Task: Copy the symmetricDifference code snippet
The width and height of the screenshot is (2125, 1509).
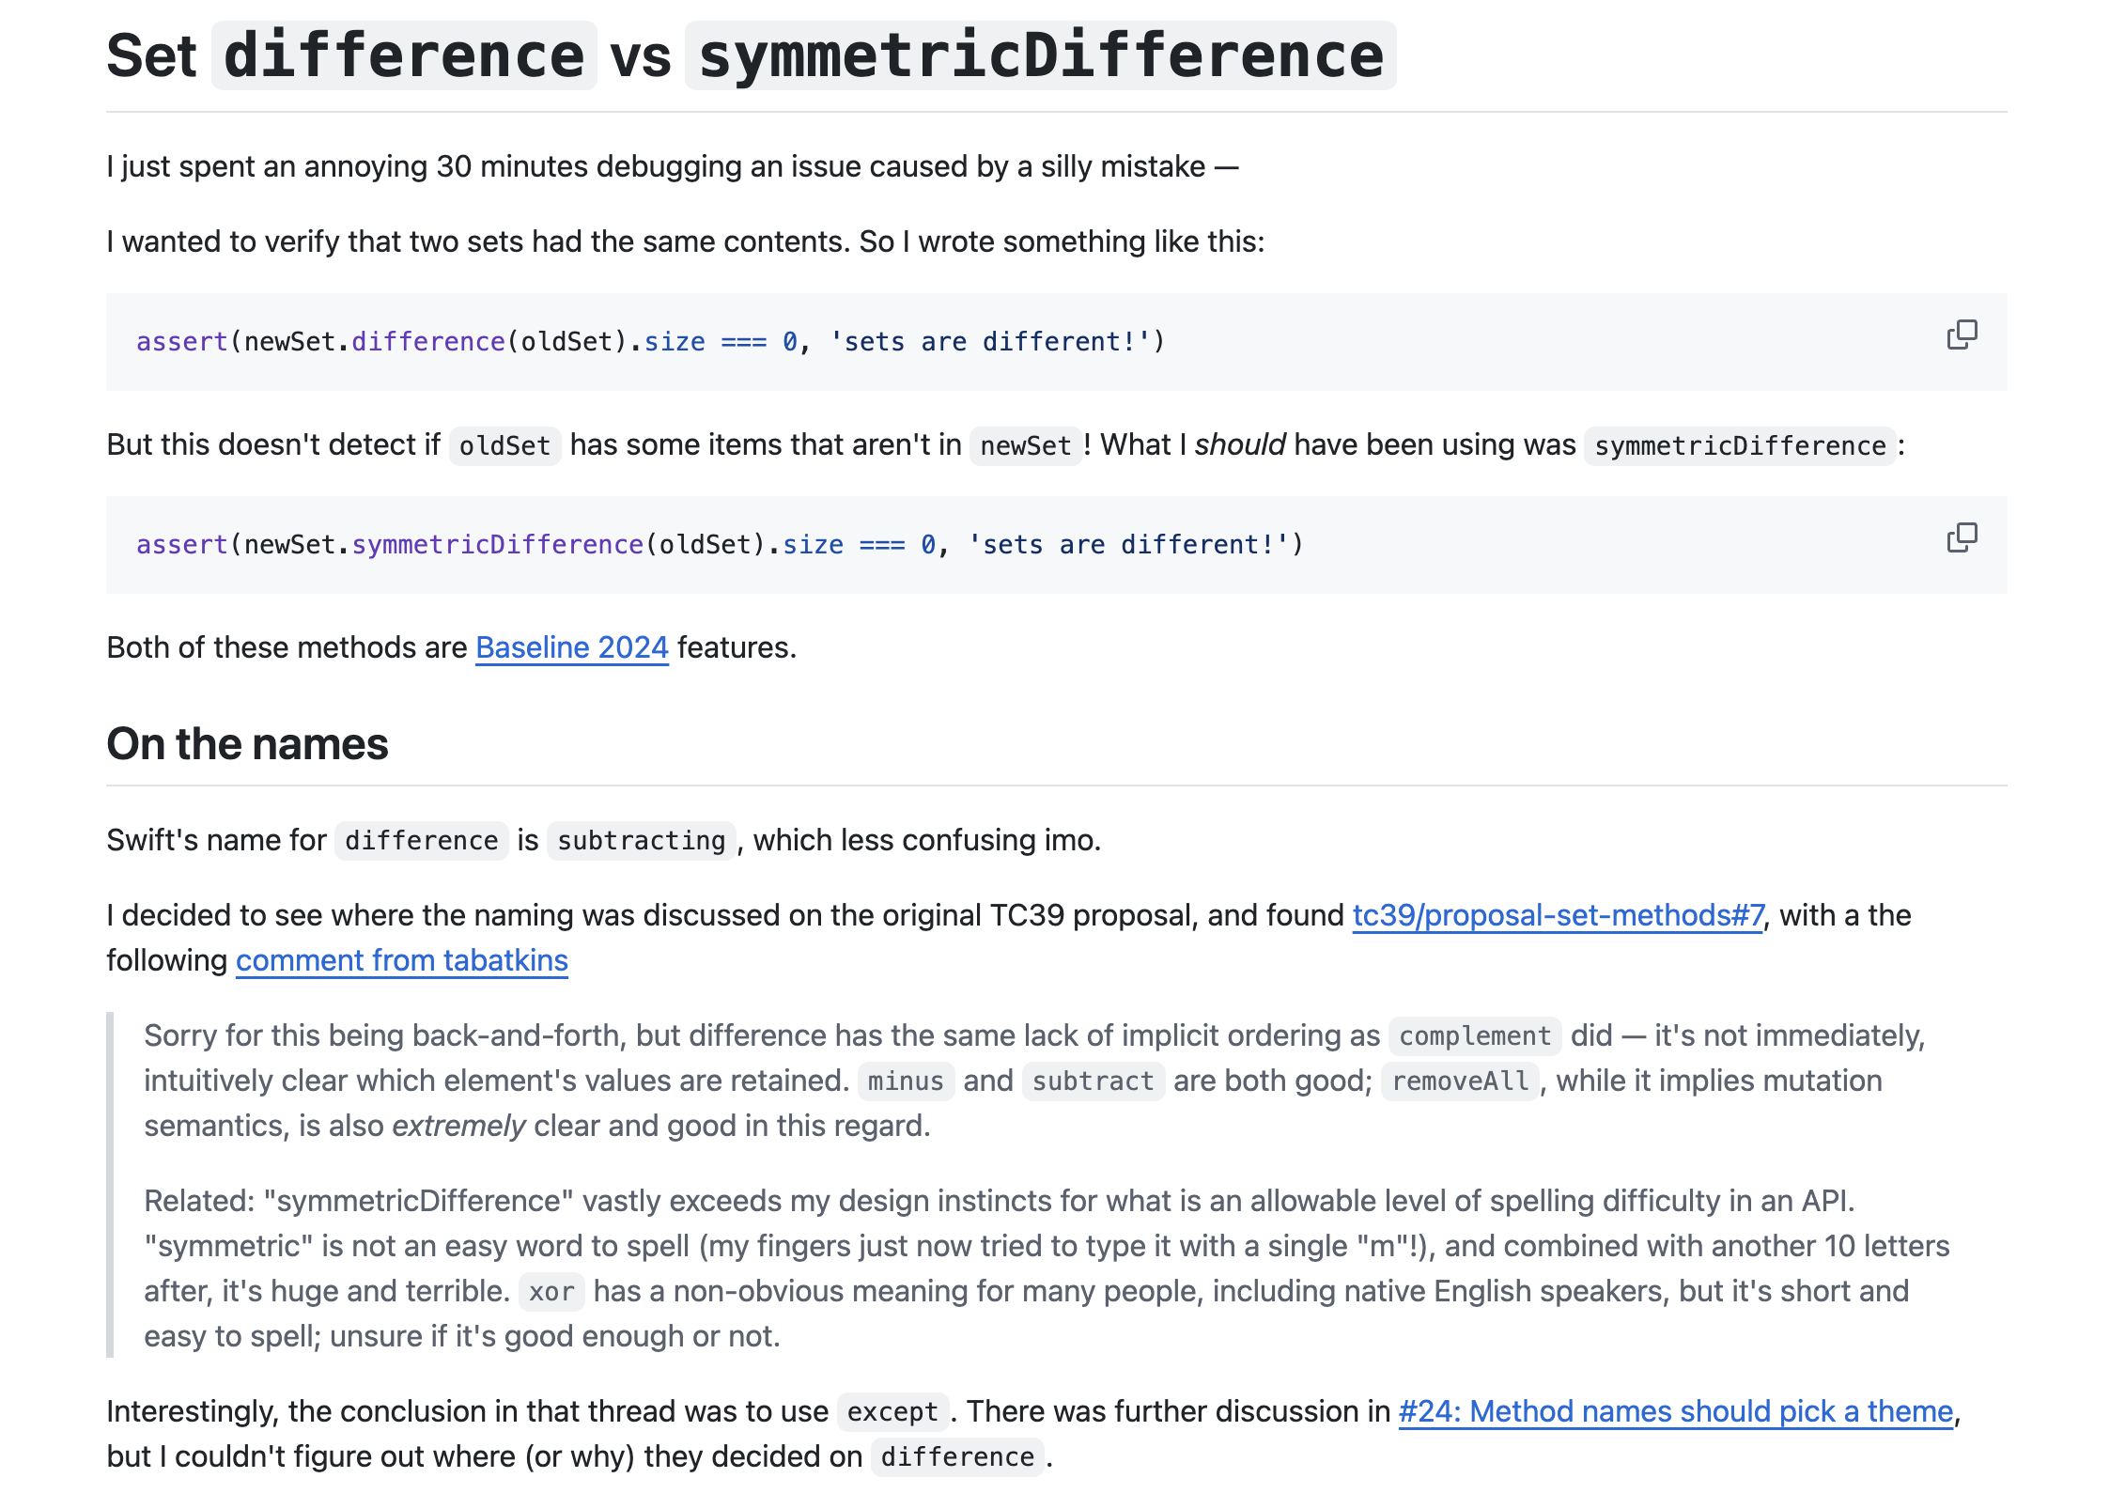Action: pyautogui.click(x=1961, y=537)
